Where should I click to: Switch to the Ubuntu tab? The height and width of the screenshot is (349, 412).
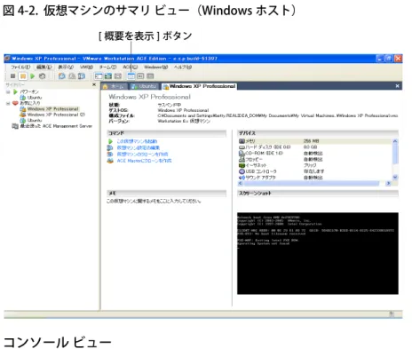click(x=144, y=86)
